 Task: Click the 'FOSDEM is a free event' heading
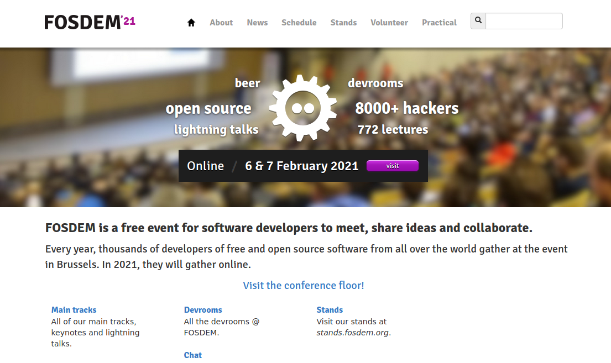[x=289, y=228]
